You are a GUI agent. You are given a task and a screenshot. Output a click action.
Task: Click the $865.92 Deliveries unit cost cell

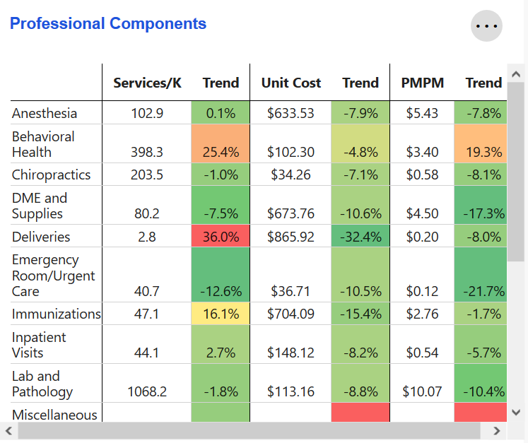pyautogui.click(x=291, y=237)
